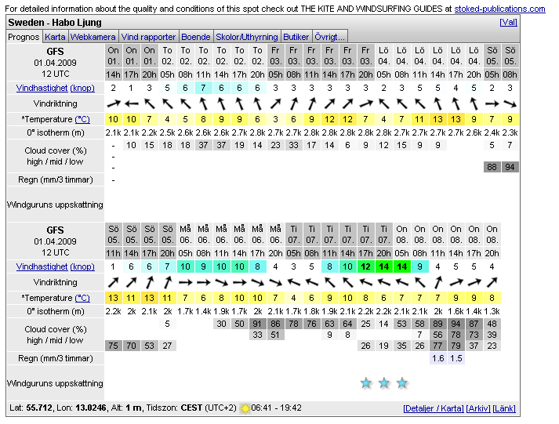This screenshot has width=559, height=424.
Task: Click the [Val] link
Action: (x=508, y=22)
